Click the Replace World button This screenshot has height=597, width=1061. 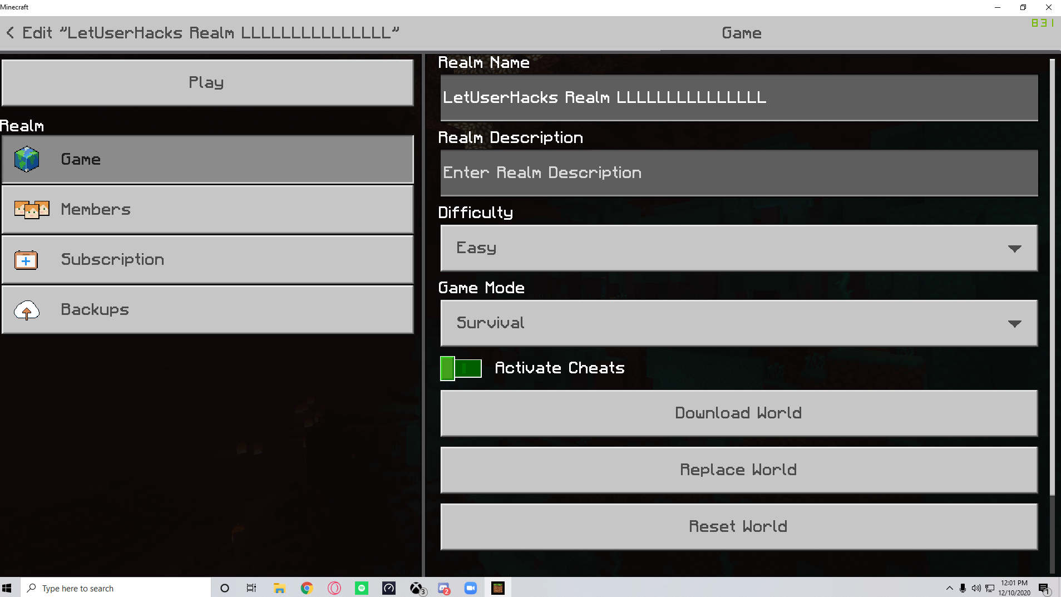pyautogui.click(x=739, y=470)
